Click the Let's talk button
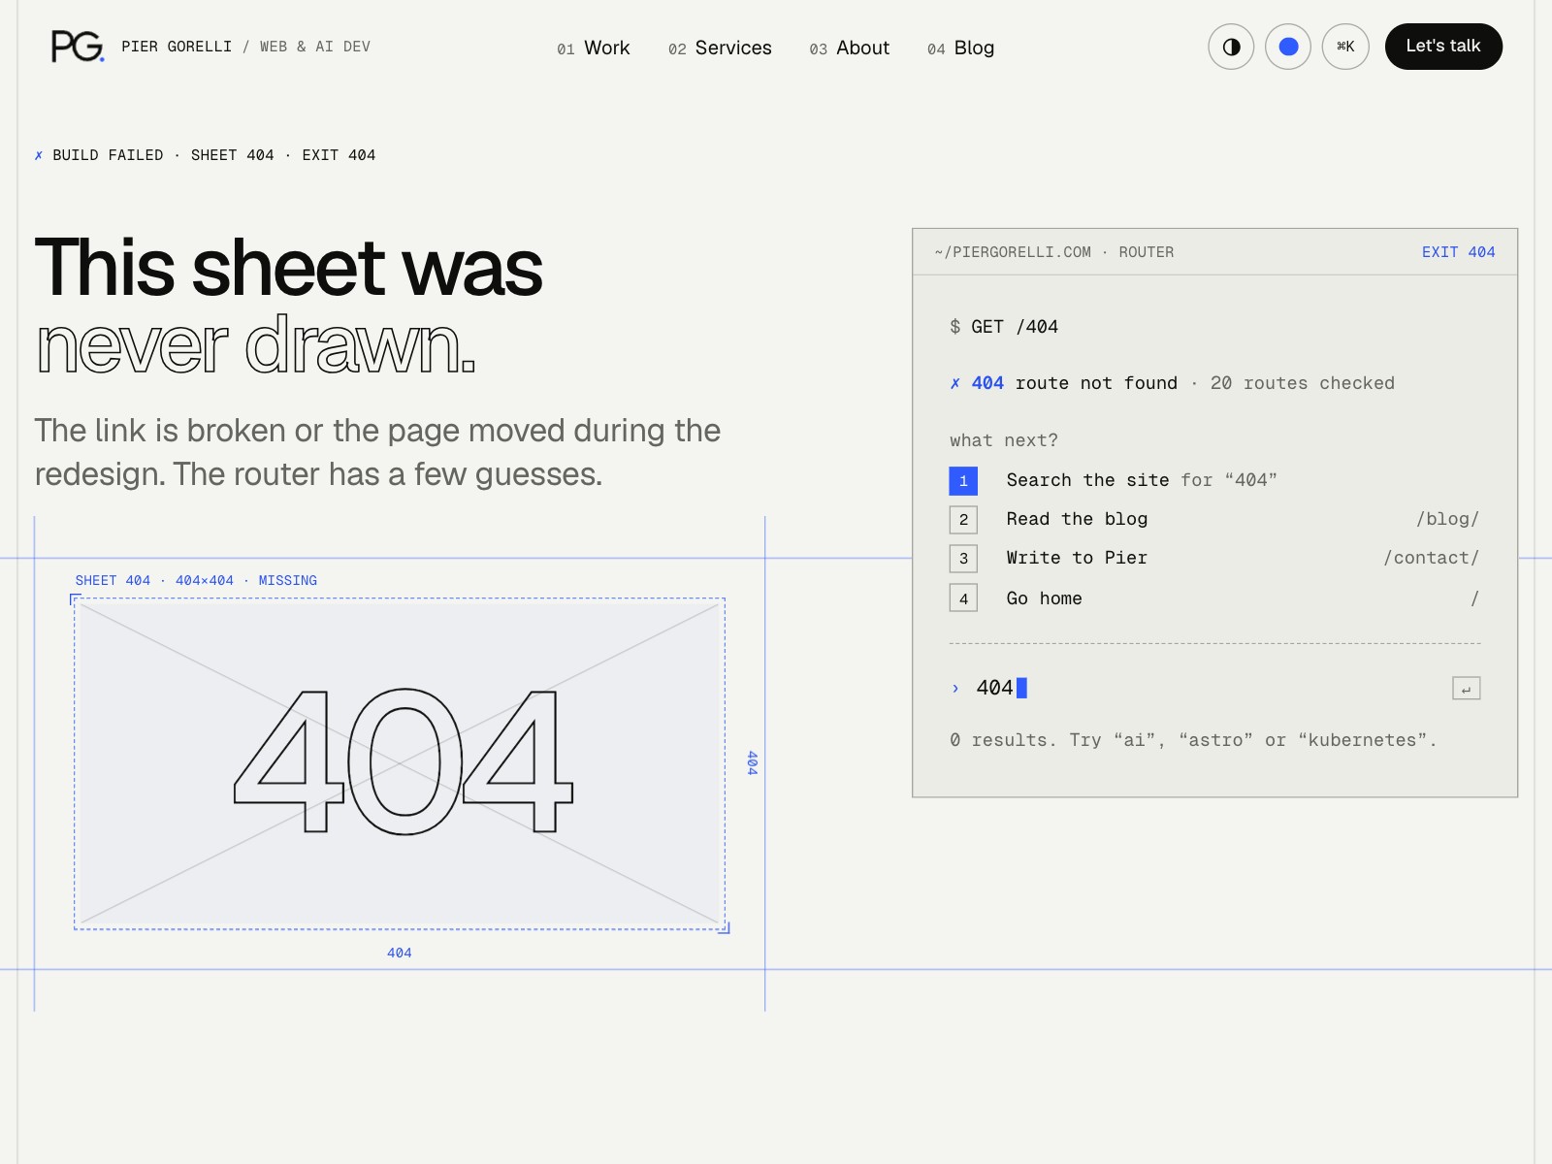The height and width of the screenshot is (1164, 1552). [x=1443, y=47]
